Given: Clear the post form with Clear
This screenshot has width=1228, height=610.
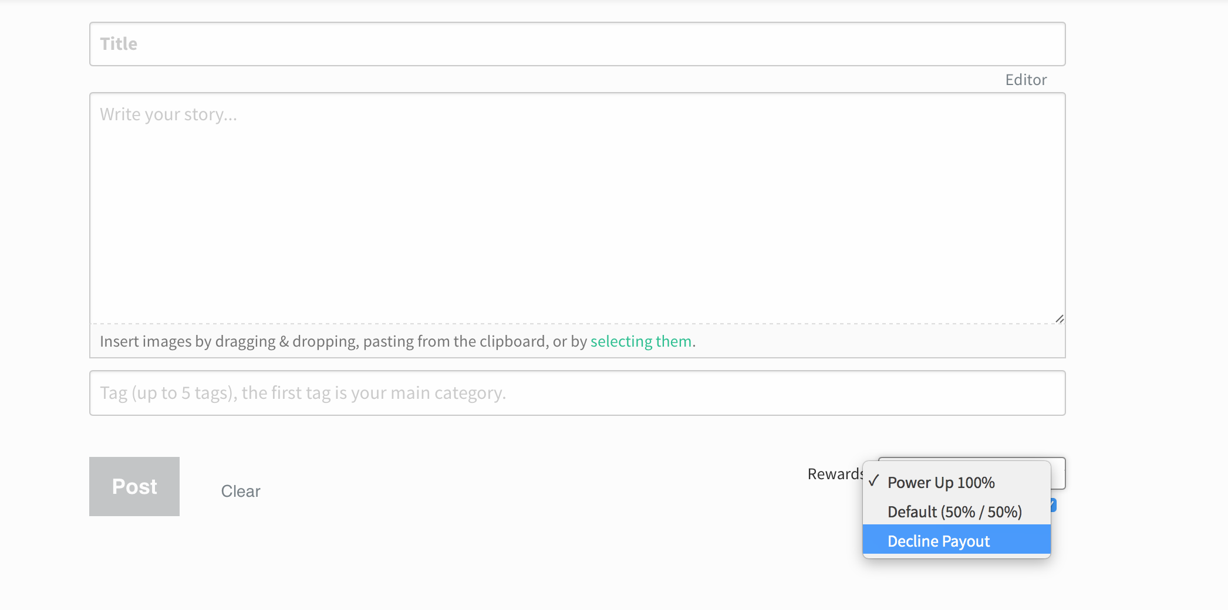Looking at the screenshot, I should [241, 491].
